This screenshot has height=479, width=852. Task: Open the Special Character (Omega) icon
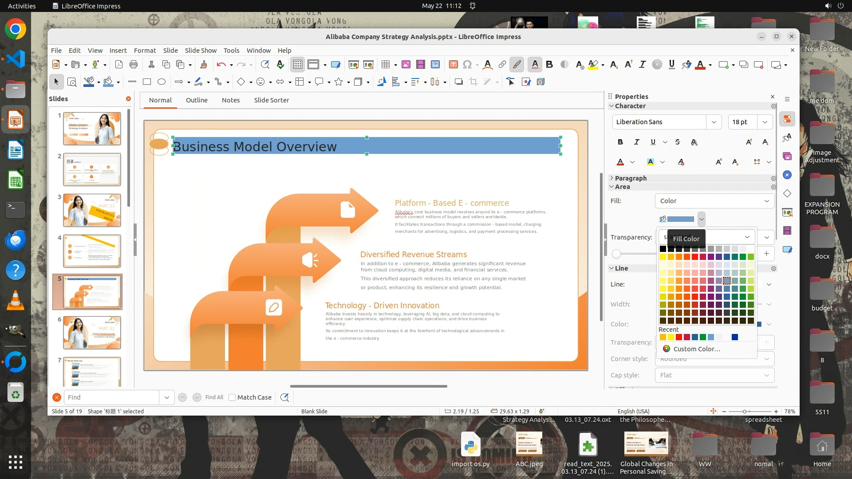[x=467, y=65]
